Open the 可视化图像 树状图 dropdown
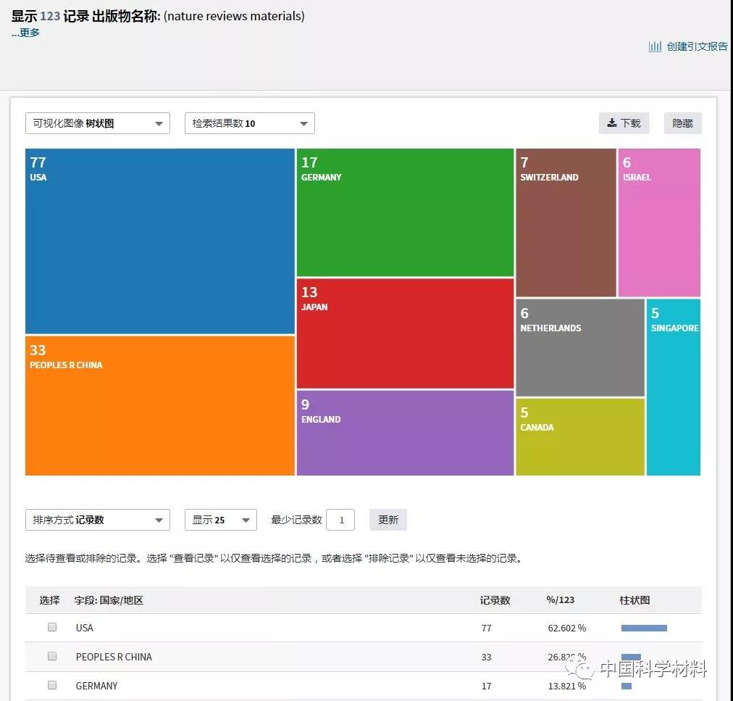 point(97,123)
